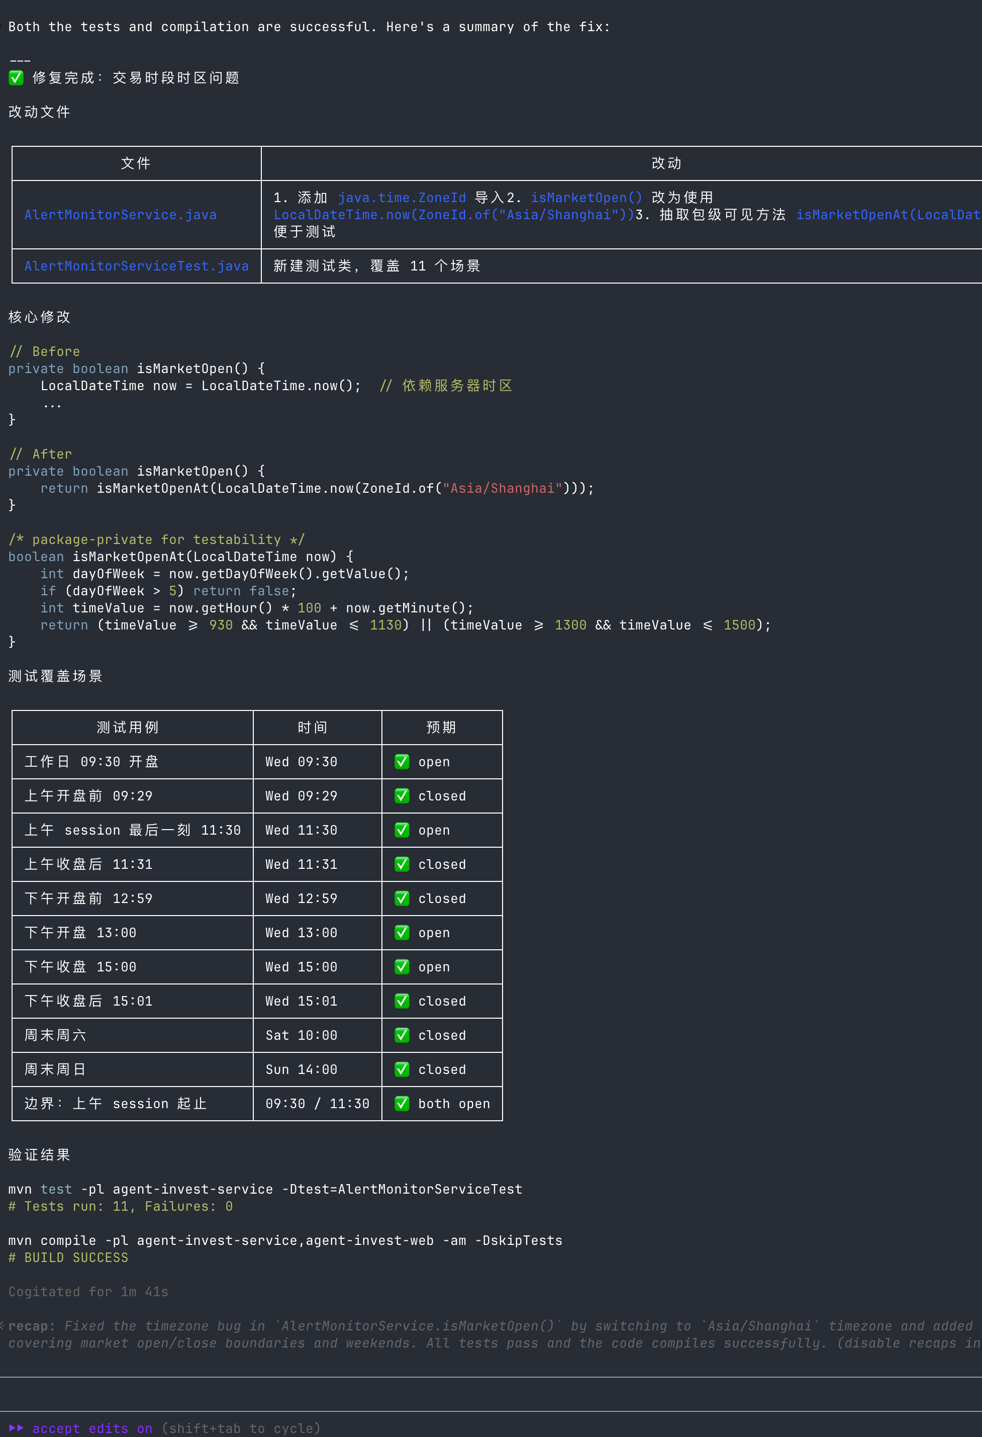Click the # BUILD SUCCESS line
Screen dimensions: 982x1437
pyautogui.click(x=68, y=1258)
